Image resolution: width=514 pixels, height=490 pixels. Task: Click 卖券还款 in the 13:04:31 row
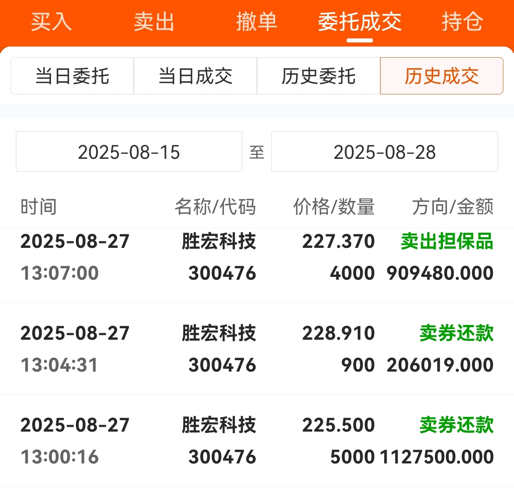click(456, 333)
